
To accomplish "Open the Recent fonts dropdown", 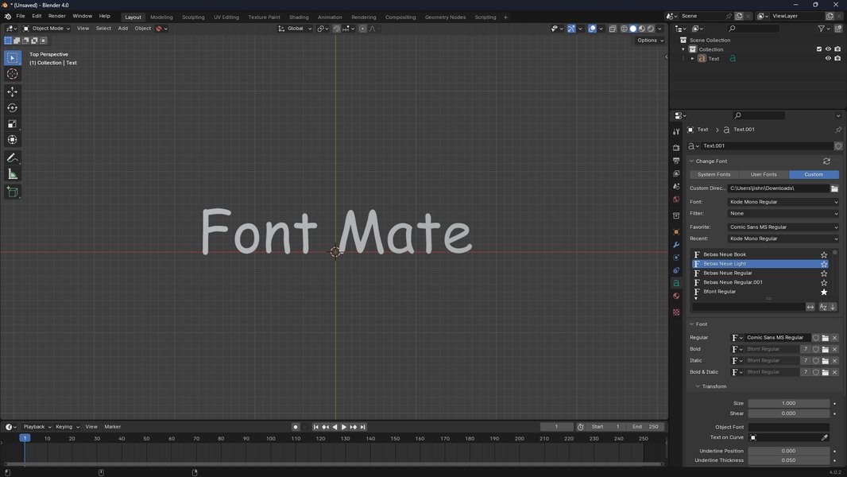I will click(x=783, y=238).
